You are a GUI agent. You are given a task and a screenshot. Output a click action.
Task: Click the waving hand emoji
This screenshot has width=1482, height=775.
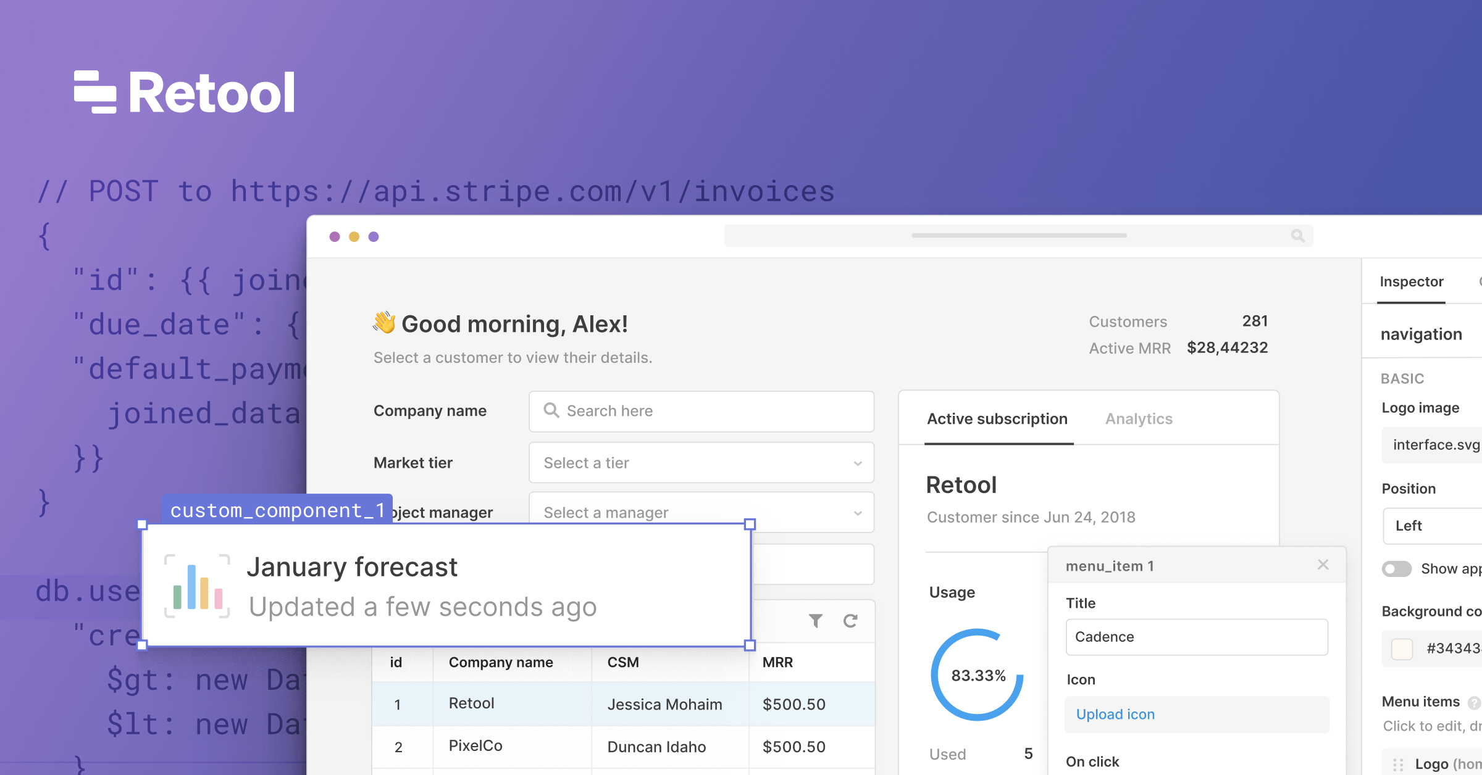[384, 323]
